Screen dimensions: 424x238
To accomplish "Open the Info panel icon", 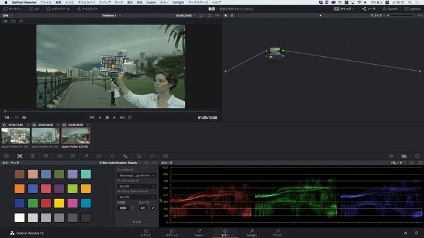I will tap(417, 156).
